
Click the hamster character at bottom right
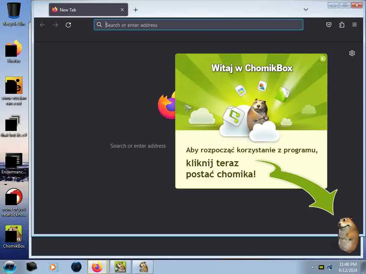(x=348, y=235)
